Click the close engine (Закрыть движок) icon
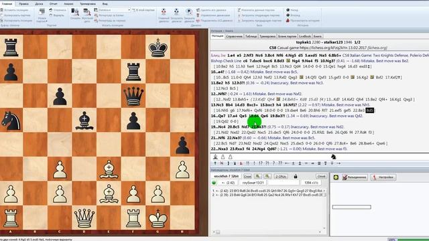The height and width of the screenshot is (241, 429). pos(189,12)
